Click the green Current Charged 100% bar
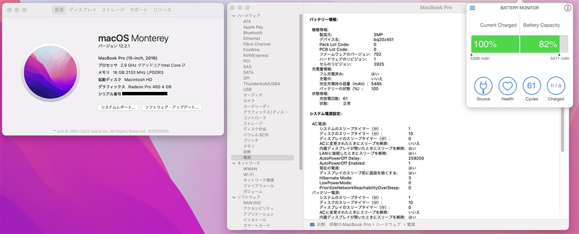The image size is (579, 234). point(495,44)
